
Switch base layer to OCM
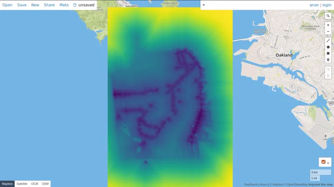34,184
